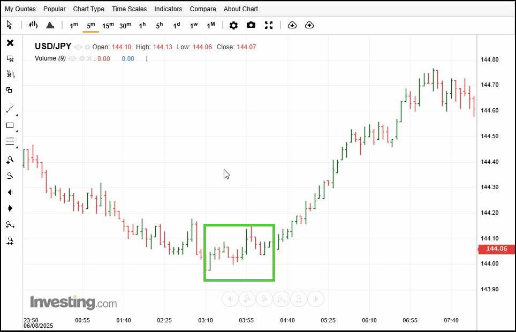Click the cloud upload icon
The height and width of the screenshot is (332, 516).
click(x=309, y=25)
